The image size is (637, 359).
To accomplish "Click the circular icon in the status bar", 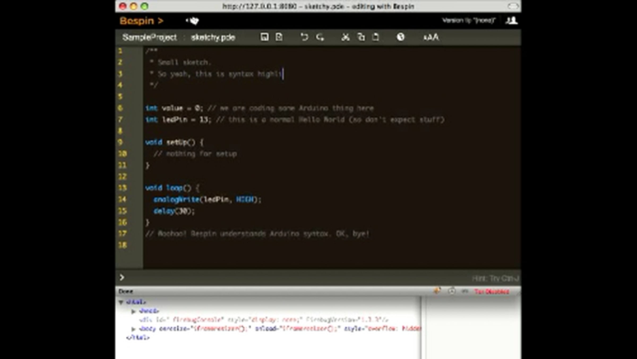I will [x=452, y=291].
